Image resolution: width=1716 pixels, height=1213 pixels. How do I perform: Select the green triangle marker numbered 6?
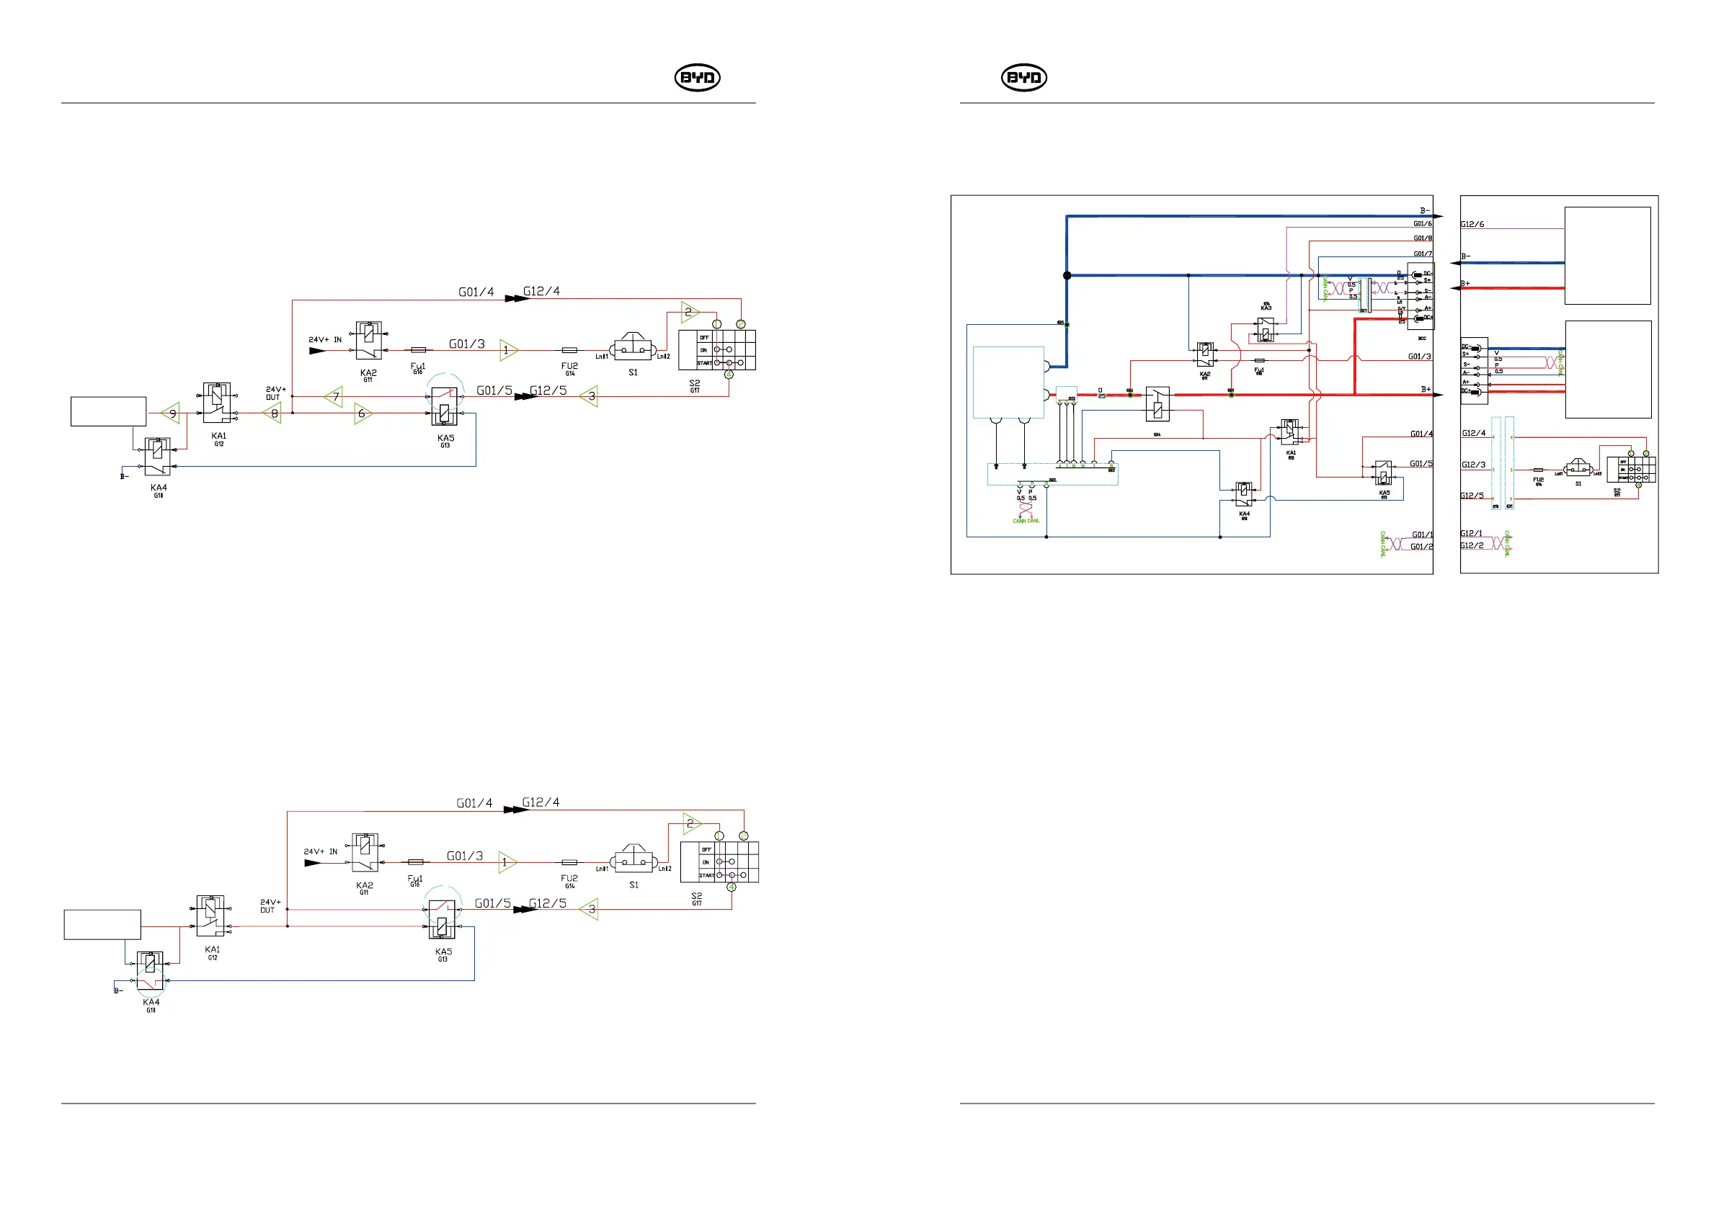pyautogui.click(x=363, y=413)
